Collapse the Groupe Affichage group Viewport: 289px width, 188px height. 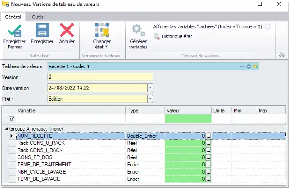pyautogui.click(x=6, y=129)
